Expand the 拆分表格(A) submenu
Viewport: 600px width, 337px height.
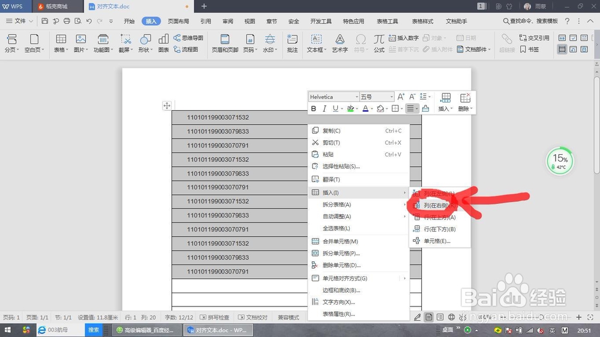[359, 204]
